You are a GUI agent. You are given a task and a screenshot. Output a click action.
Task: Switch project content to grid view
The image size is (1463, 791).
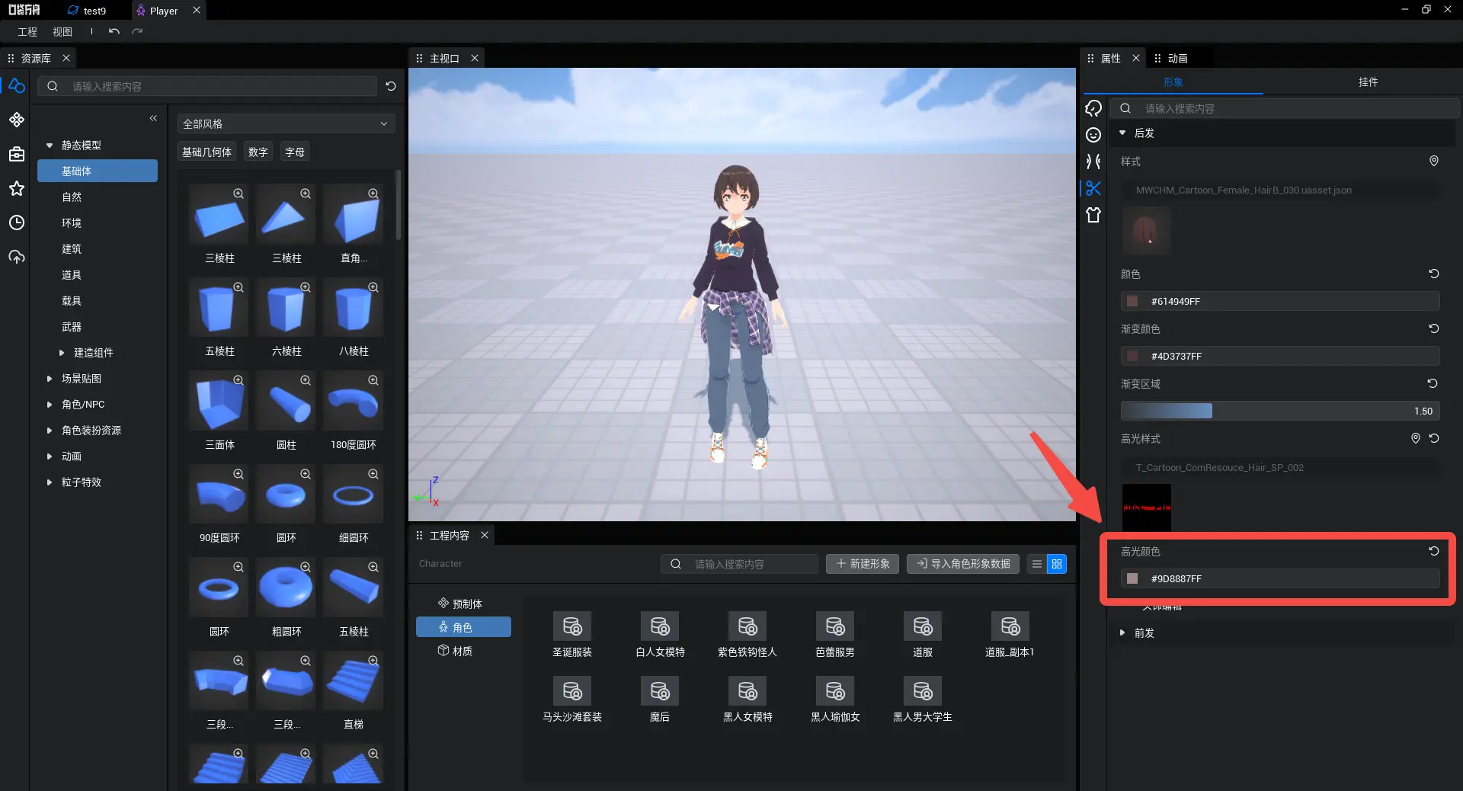click(x=1056, y=564)
